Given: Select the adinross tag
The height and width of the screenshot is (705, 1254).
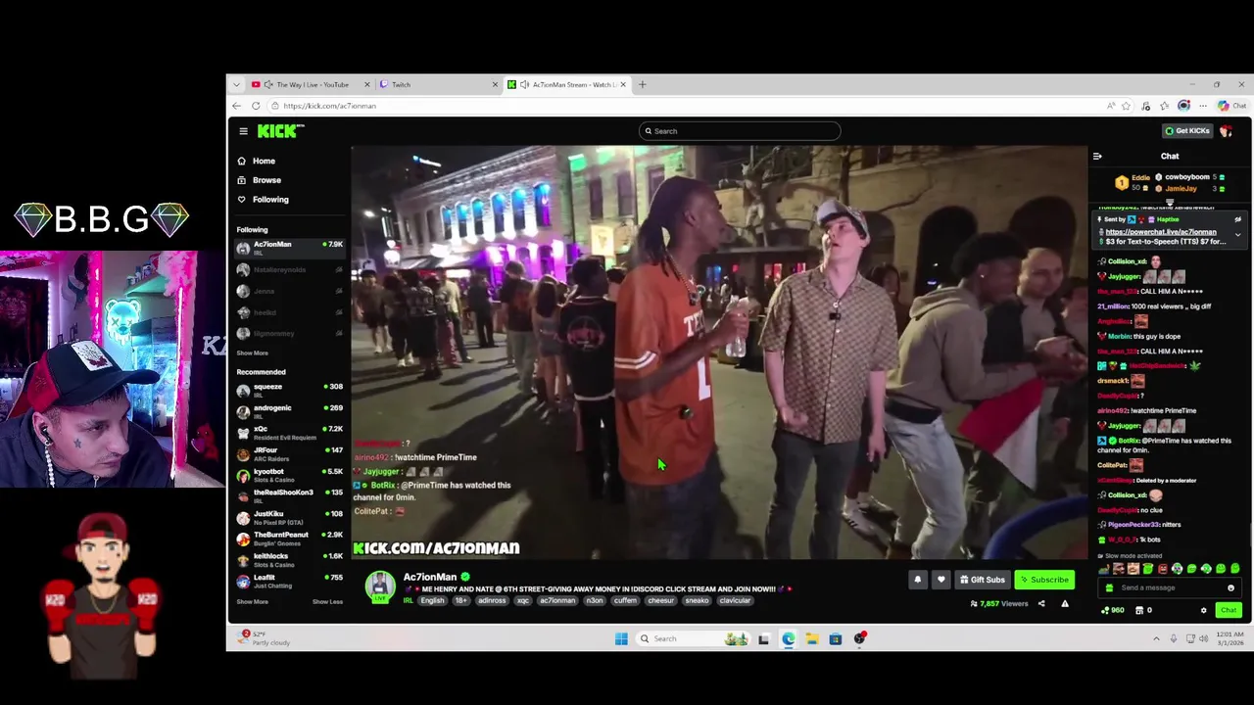Looking at the screenshot, I should 492,601.
